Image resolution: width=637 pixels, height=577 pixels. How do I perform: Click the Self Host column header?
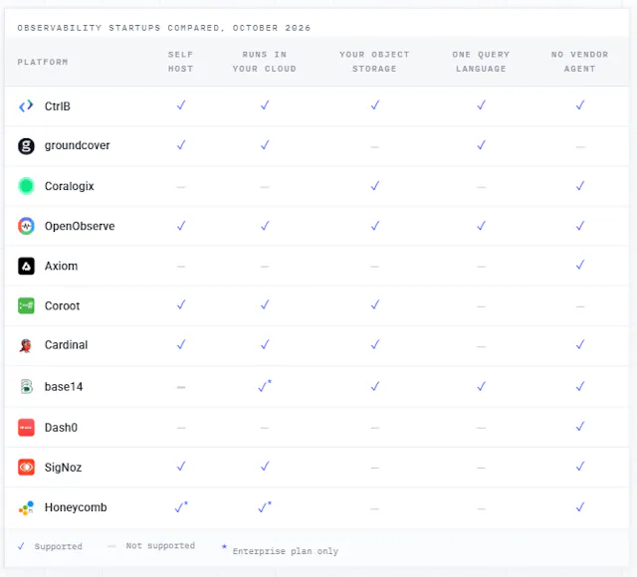pyautogui.click(x=181, y=62)
